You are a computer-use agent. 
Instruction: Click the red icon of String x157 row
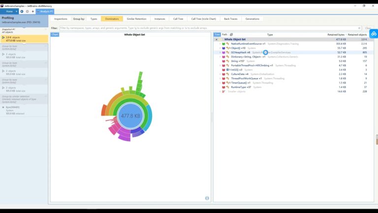[223, 61]
